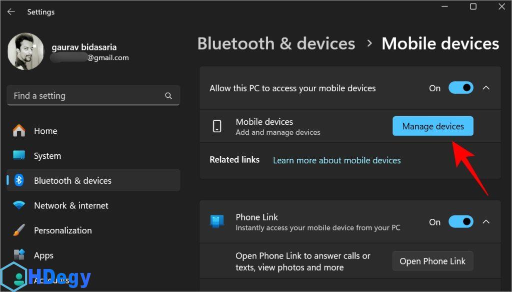
Task: Click the search magnifier icon
Action: [168, 96]
